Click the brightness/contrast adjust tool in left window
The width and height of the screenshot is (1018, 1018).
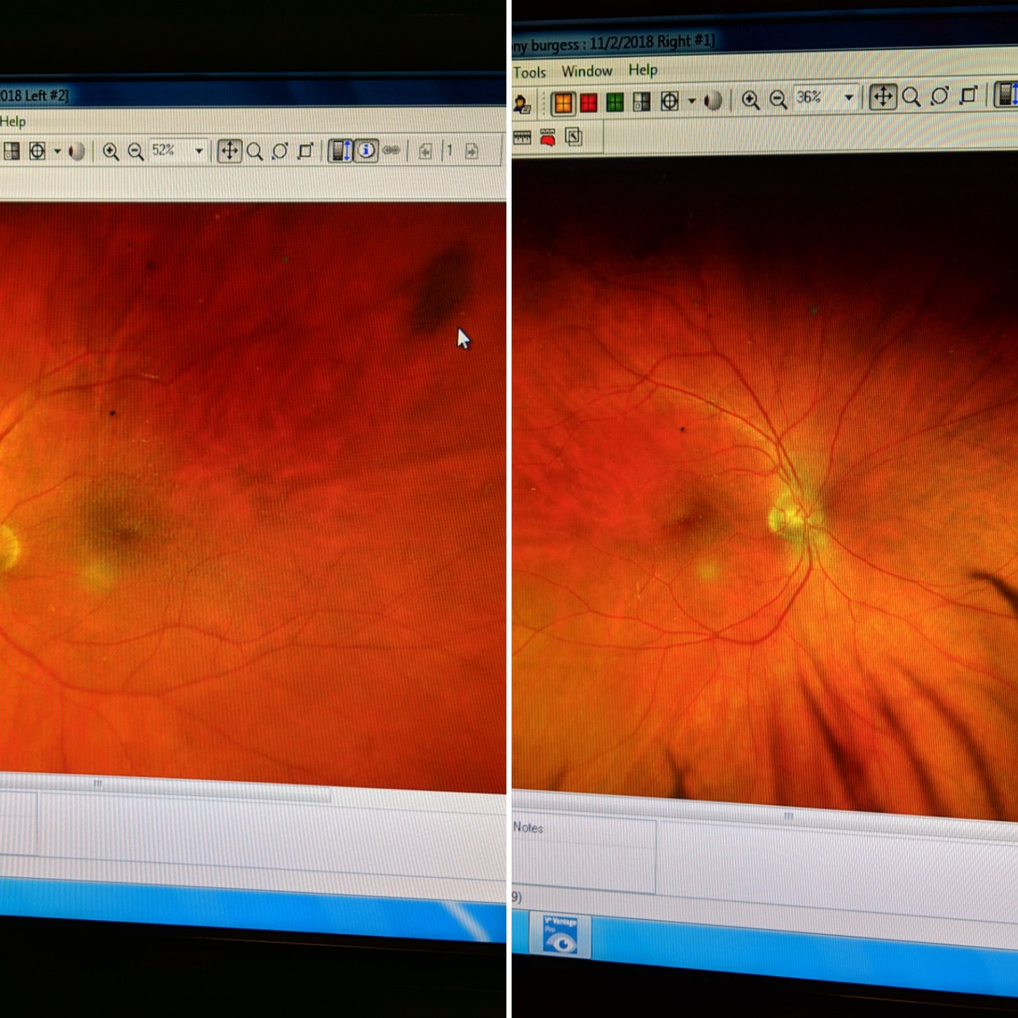coord(340,151)
